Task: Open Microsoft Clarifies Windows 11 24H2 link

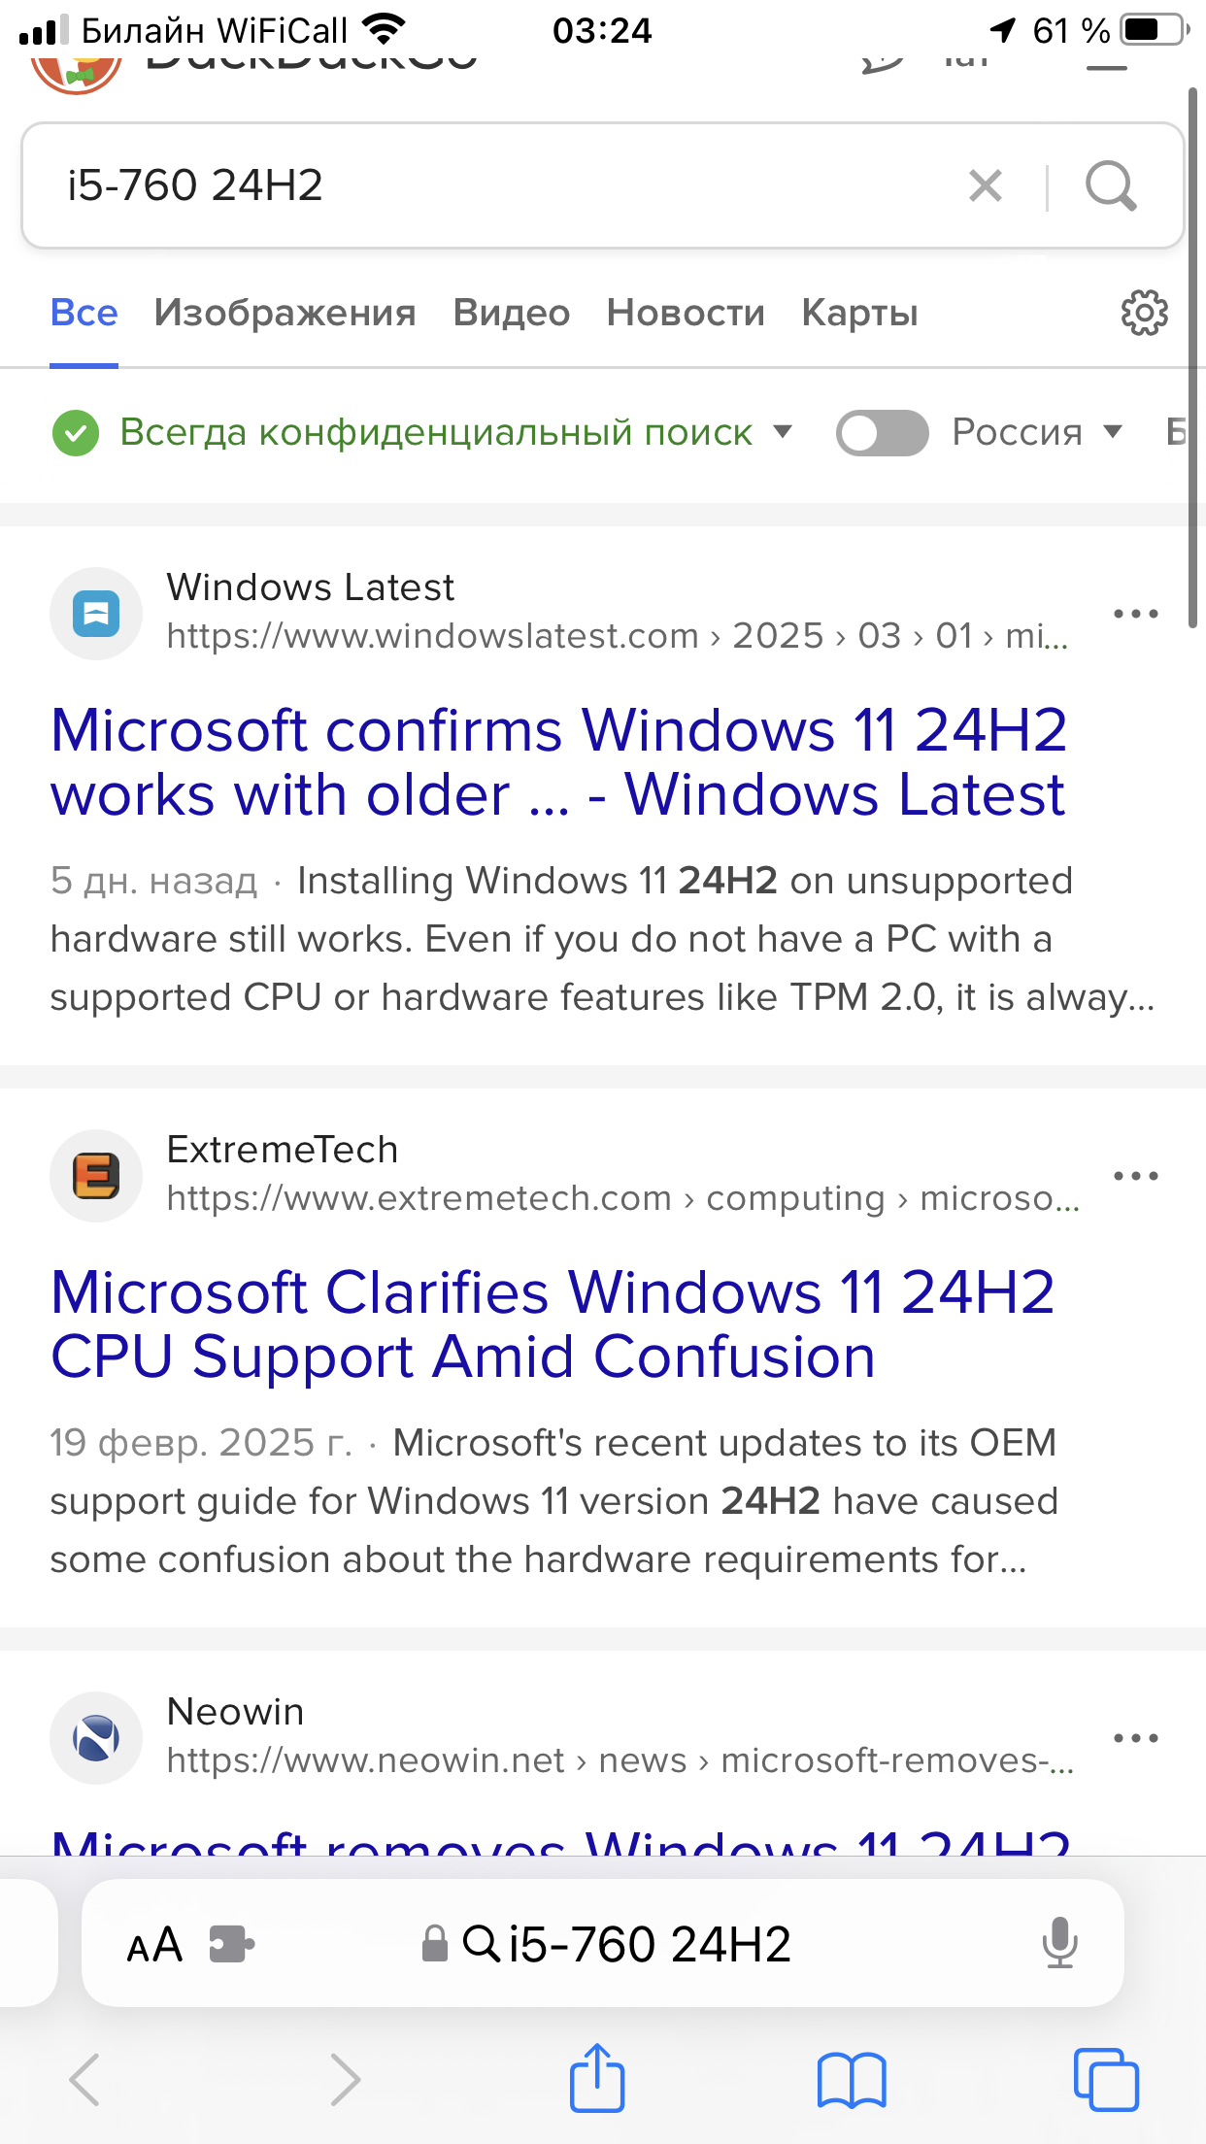Action: click(x=553, y=1323)
